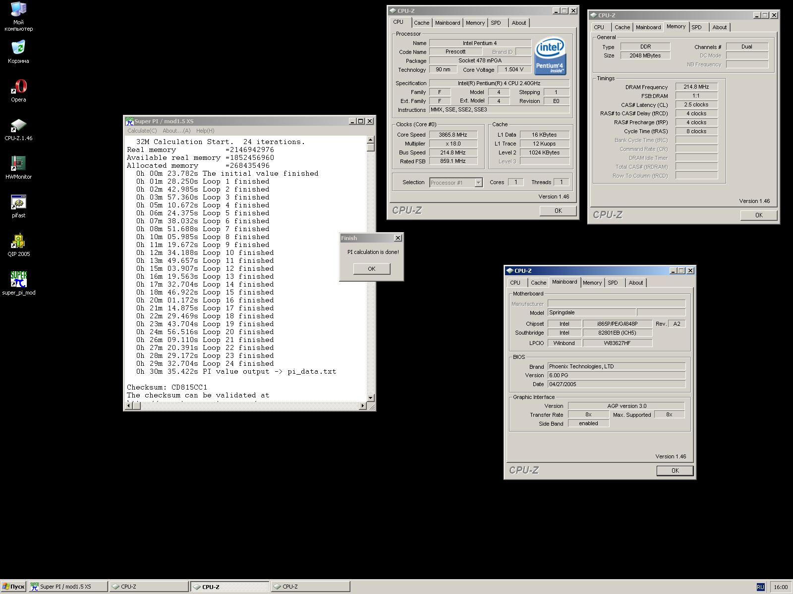This screenshot has height=594, width=793.
Task: Click the Super PI vertical scroll up arrow
Action: (370, 140)
